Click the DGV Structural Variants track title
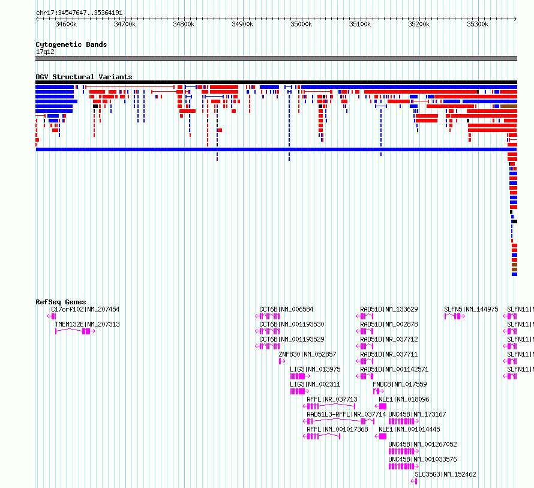Viewport: 534px width, 488px height. point(84,77)
